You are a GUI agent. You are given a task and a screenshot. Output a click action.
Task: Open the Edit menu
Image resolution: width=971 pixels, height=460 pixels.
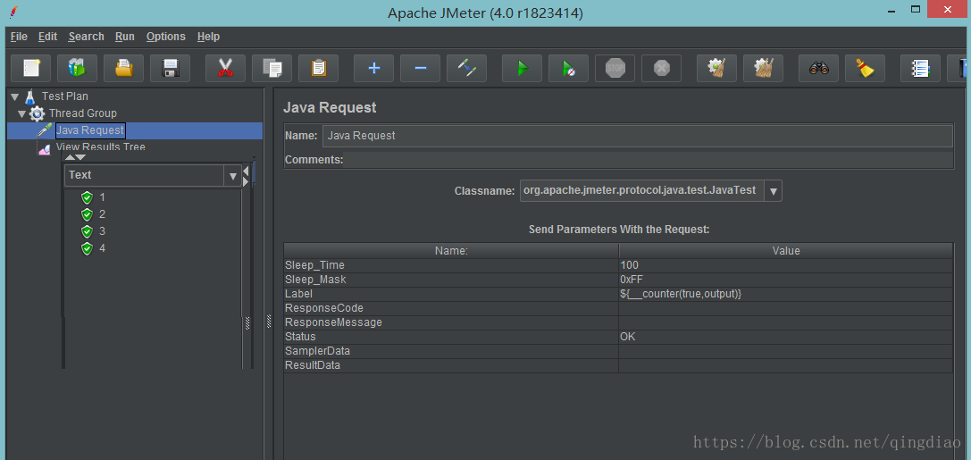(47, 37)
